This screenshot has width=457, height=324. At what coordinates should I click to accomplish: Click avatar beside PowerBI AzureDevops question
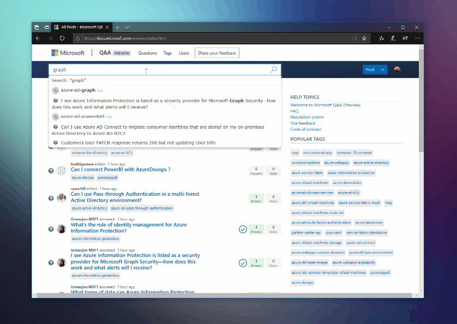pos(62,171)
